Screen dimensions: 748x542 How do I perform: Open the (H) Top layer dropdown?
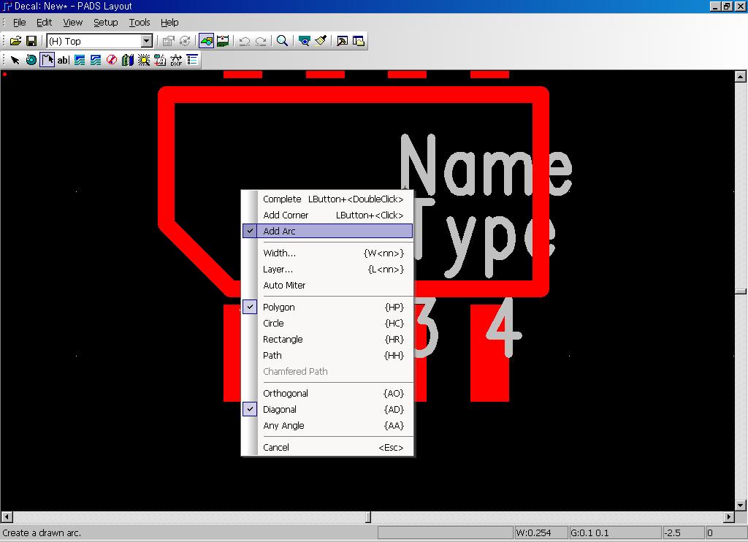pyautogui.click(x=146, y=41)
